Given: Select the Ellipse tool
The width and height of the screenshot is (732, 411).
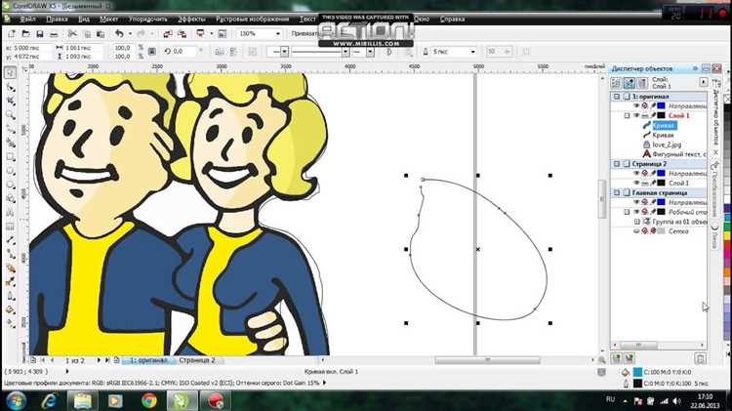Looking at the screenshot, I should click(11, 171).
